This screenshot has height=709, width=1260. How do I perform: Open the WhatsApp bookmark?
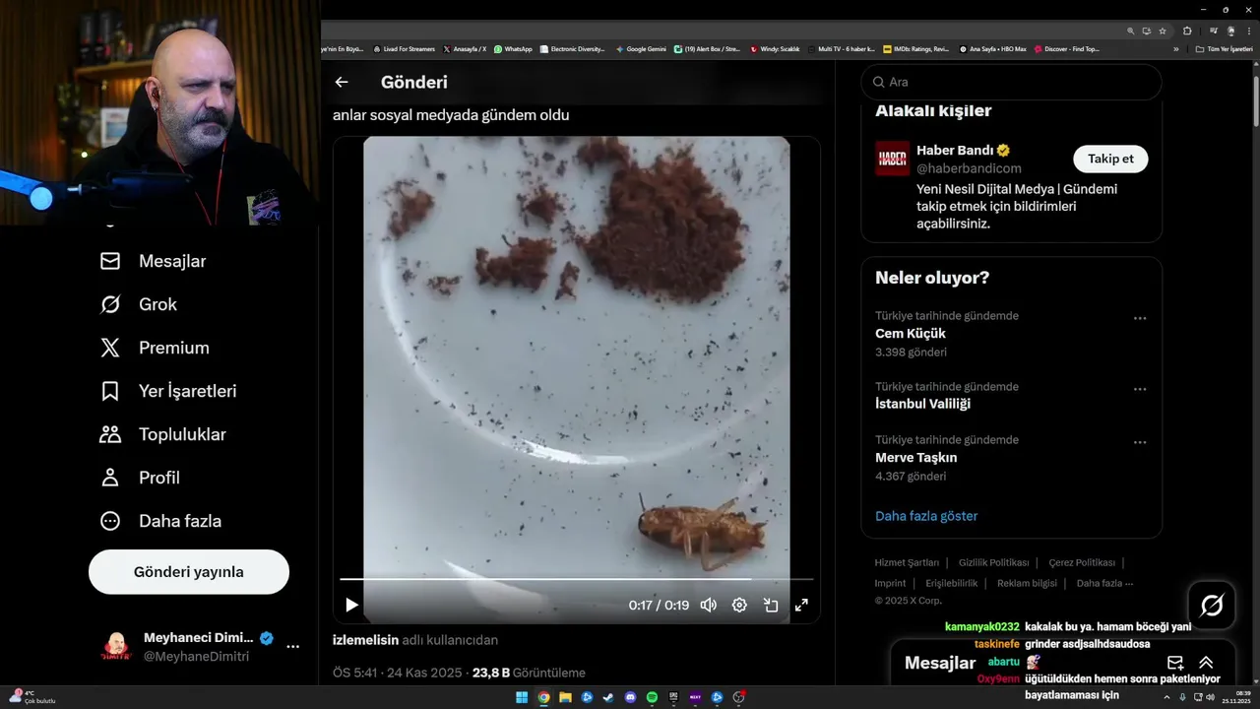click(x=513, y=48)
